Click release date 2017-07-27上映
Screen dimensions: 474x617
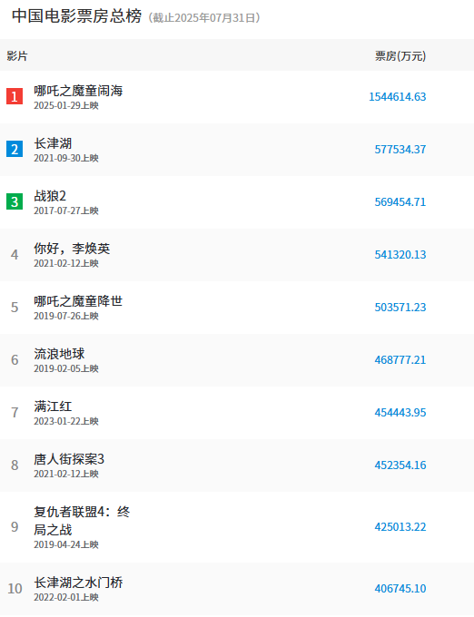[x=66, y=211]
